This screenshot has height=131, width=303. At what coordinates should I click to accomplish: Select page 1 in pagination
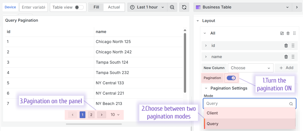82,115
